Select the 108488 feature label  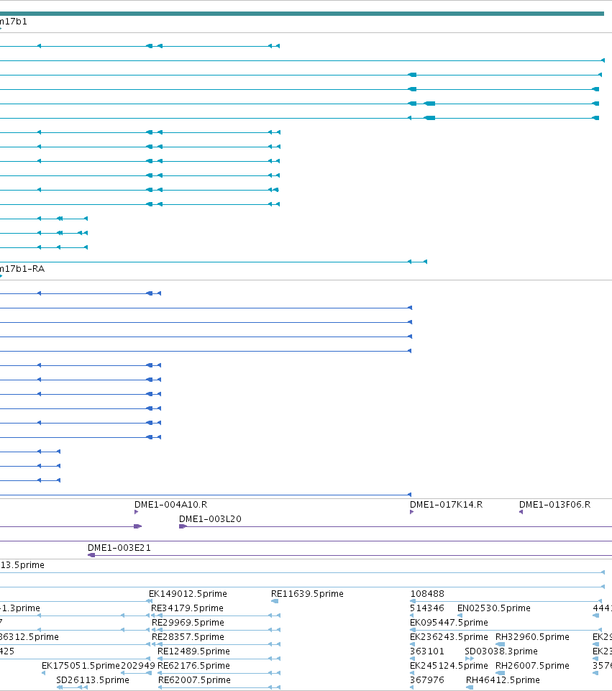(x=427, y=594)
